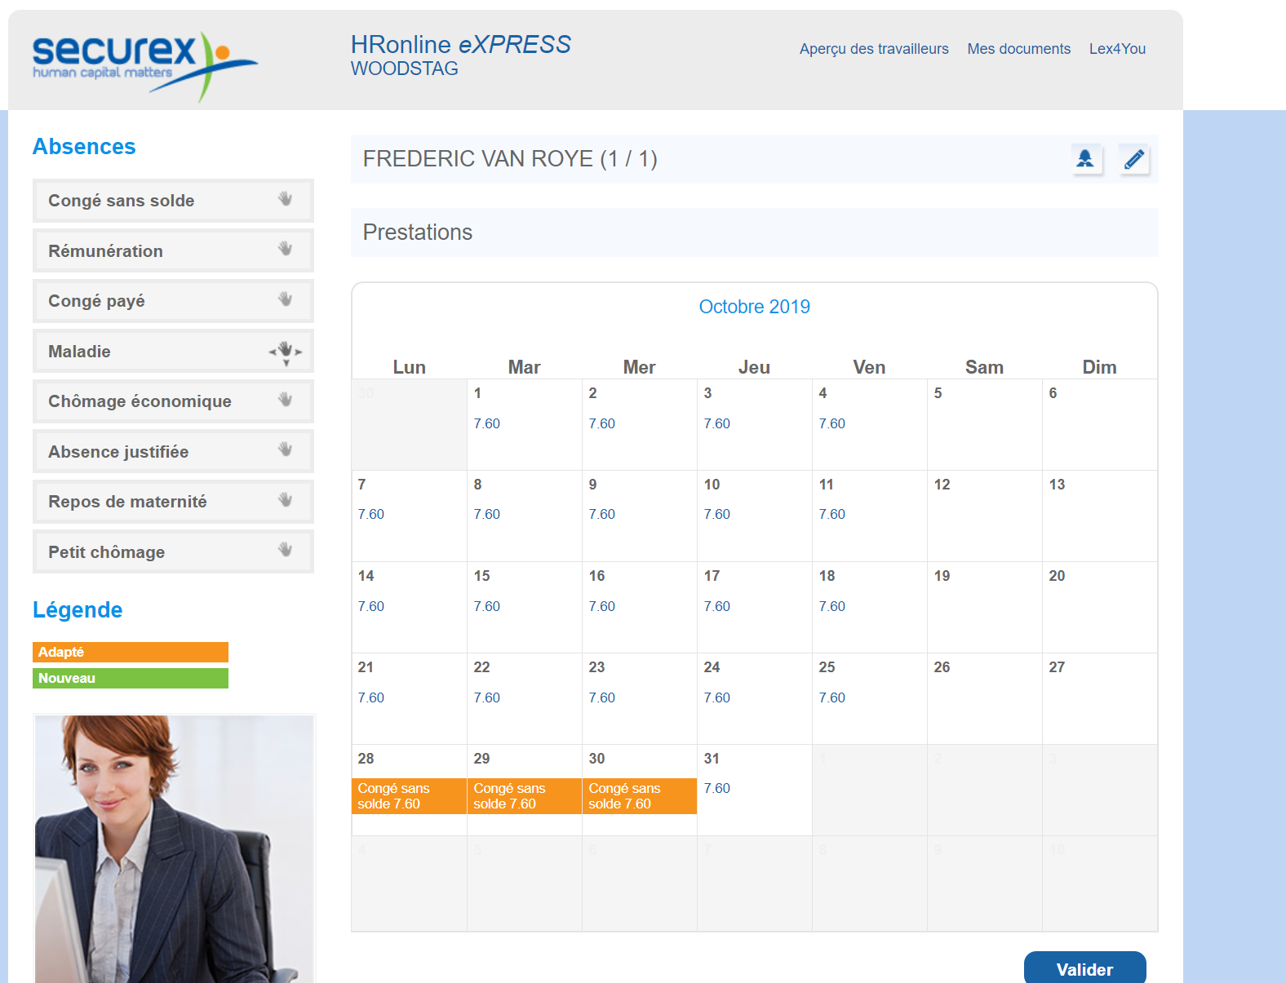Click the orange Adapté legend swatch

point(131,652)
